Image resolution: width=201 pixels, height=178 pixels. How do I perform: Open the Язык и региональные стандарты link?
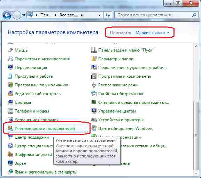coord(46,172)
